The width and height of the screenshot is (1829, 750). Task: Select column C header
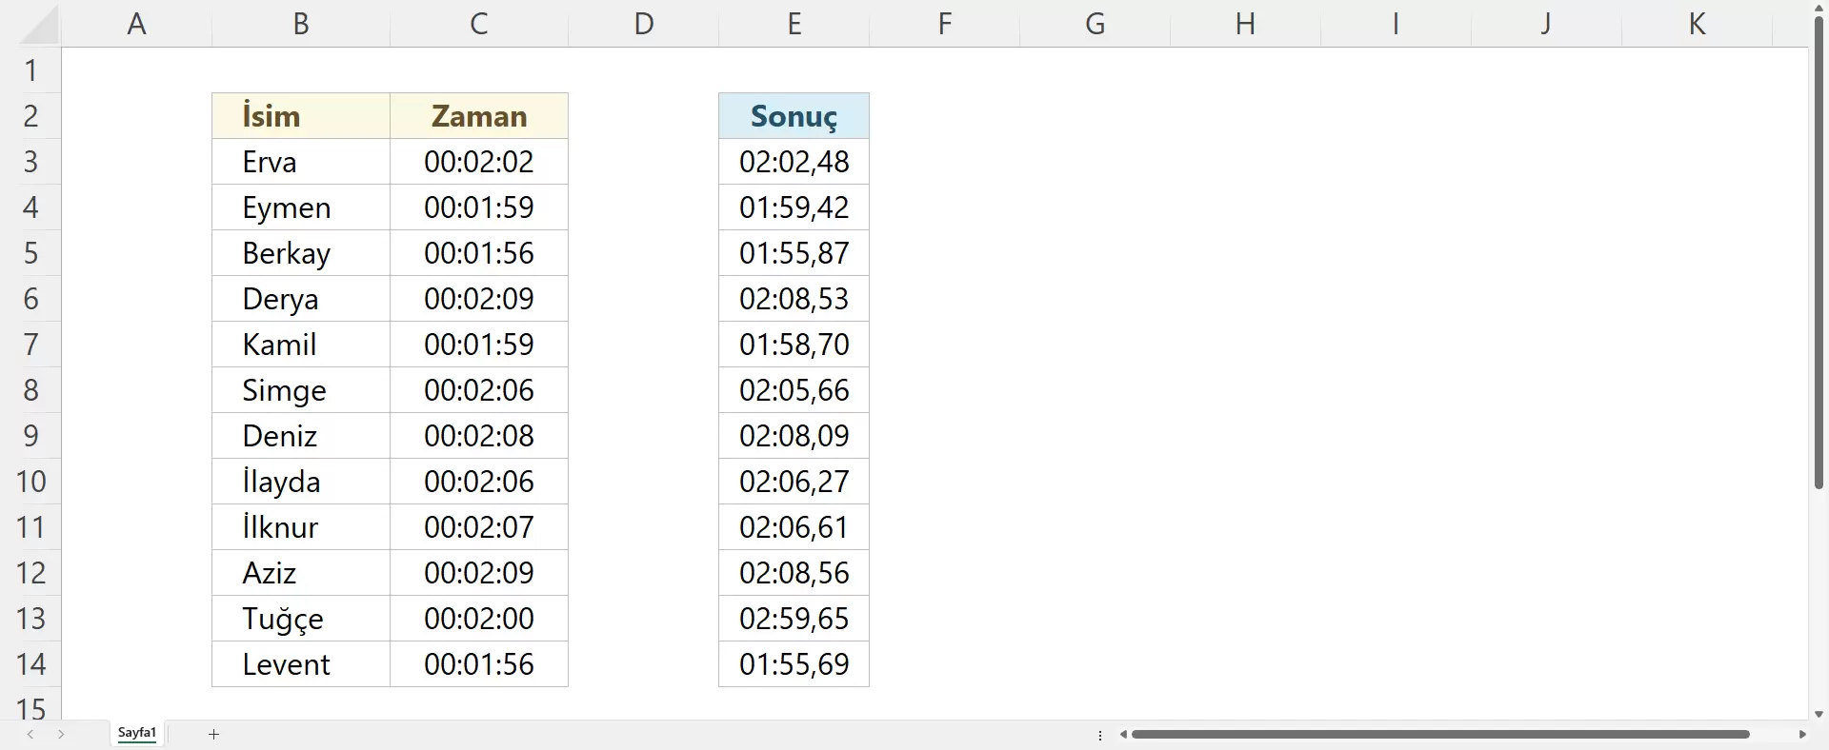pos(478,24)
